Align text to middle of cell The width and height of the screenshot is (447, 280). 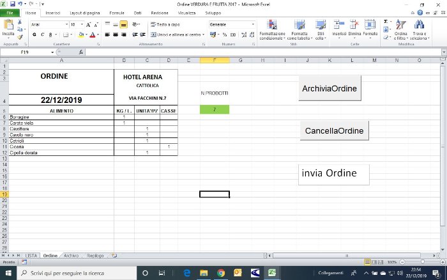coord(116,24)
